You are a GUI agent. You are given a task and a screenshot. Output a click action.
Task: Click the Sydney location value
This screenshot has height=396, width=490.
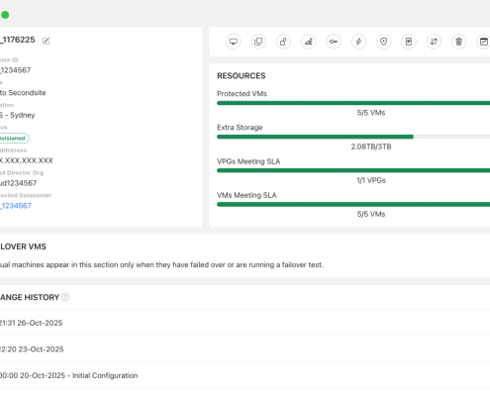(x=18, y=115)
